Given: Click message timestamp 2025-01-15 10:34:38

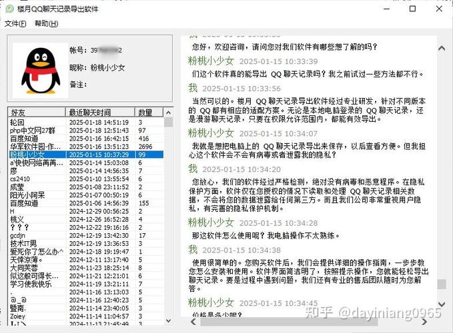Looking at the screenshot, I should (x=242, y=250).
